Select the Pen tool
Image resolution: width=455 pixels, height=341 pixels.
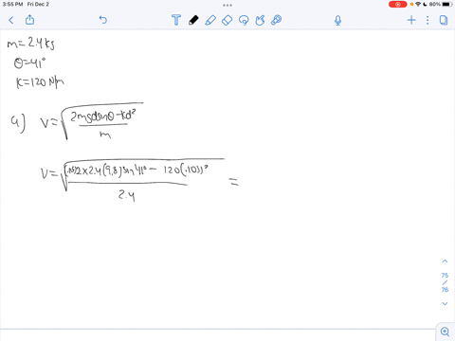point(193,20)
